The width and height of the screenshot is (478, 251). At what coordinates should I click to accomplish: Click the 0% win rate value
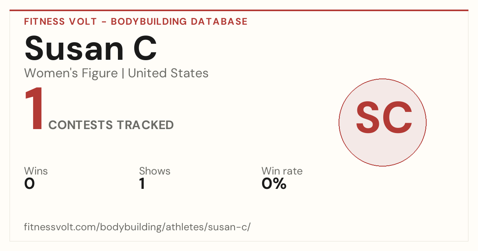pos(274,184)
